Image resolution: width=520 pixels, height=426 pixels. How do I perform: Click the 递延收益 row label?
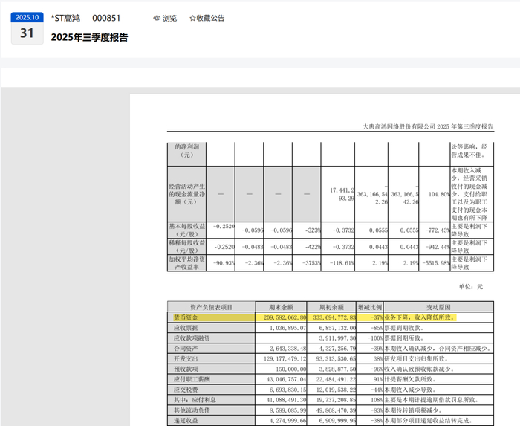coord(186,420)
